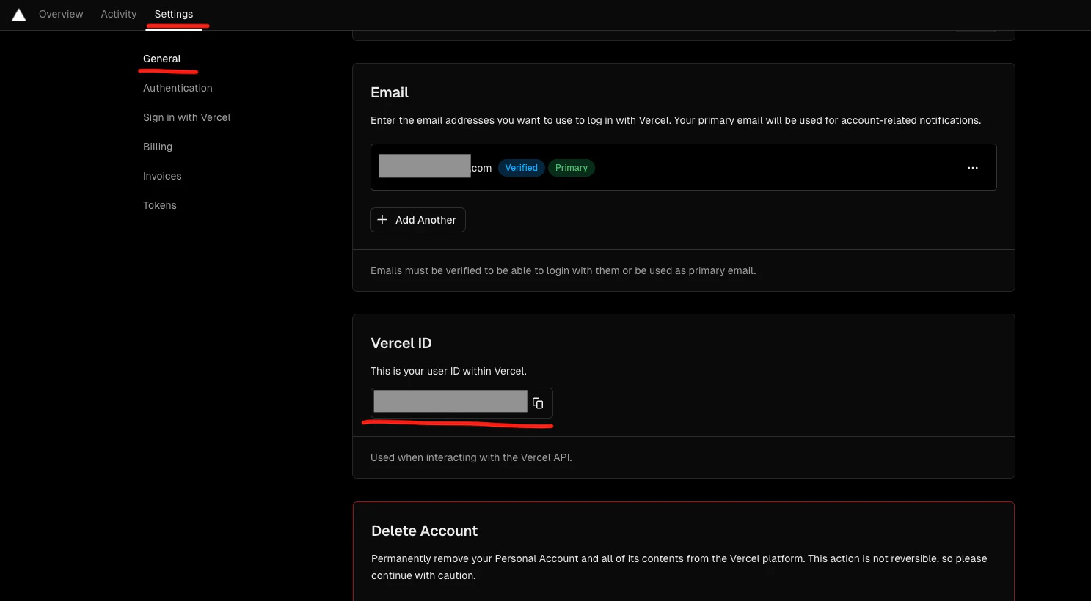This screenshot has height=601, width=1091.
Task: Open General settings in the sidebar
Action: [x=162, y=59]
